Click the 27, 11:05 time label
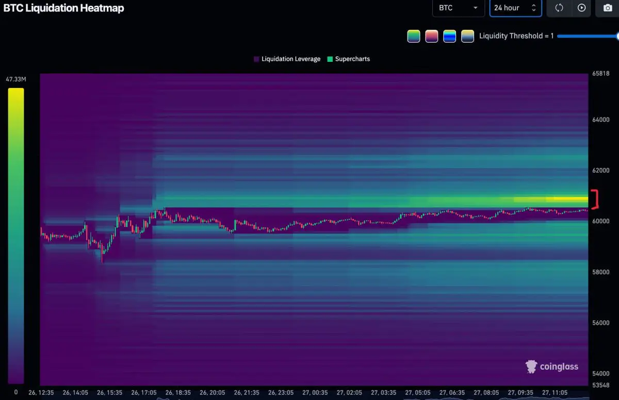This screenshot has height=400, width=619. (555, 393)
